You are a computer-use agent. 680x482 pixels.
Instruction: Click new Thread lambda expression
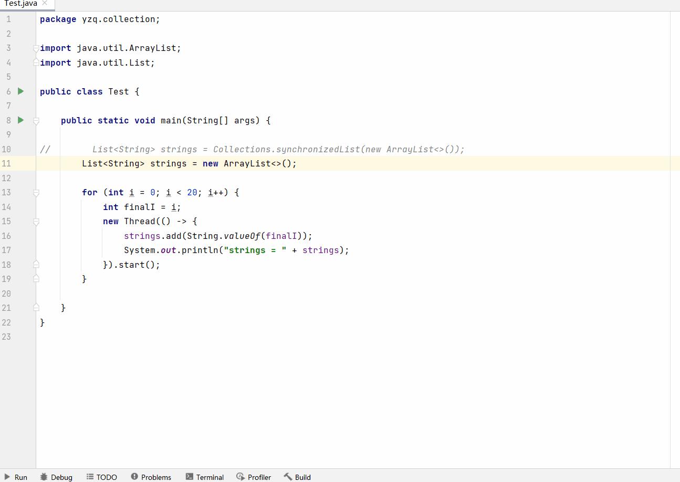pos(150,221)
